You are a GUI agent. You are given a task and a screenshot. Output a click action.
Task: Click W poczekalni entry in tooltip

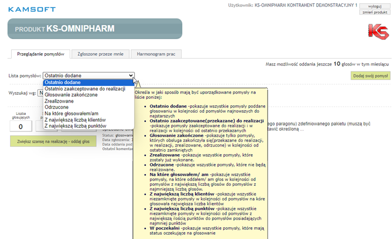(x=165, y=228)
